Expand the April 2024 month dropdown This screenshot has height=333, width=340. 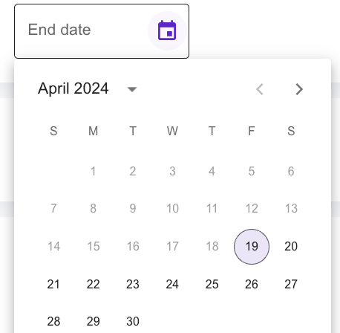132,89
